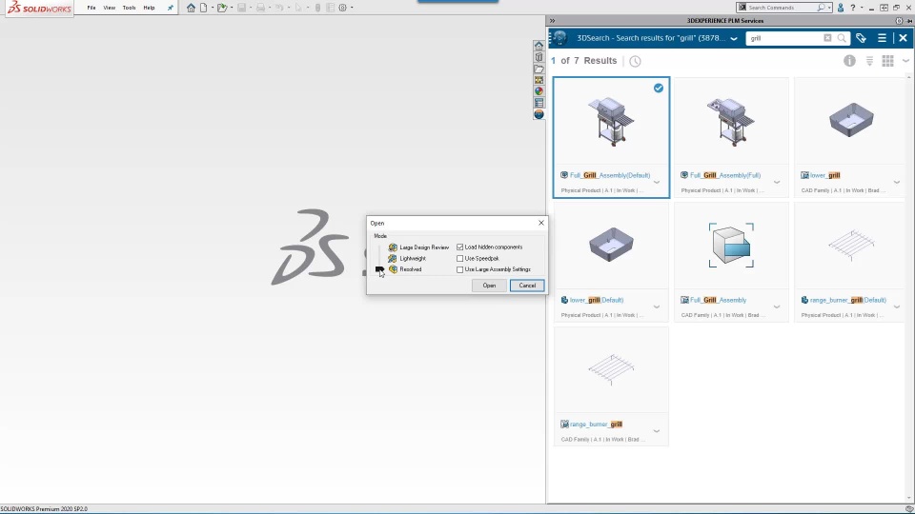Expand the Full_Grill_Assembly(Full) card chevron

point(777,183)
